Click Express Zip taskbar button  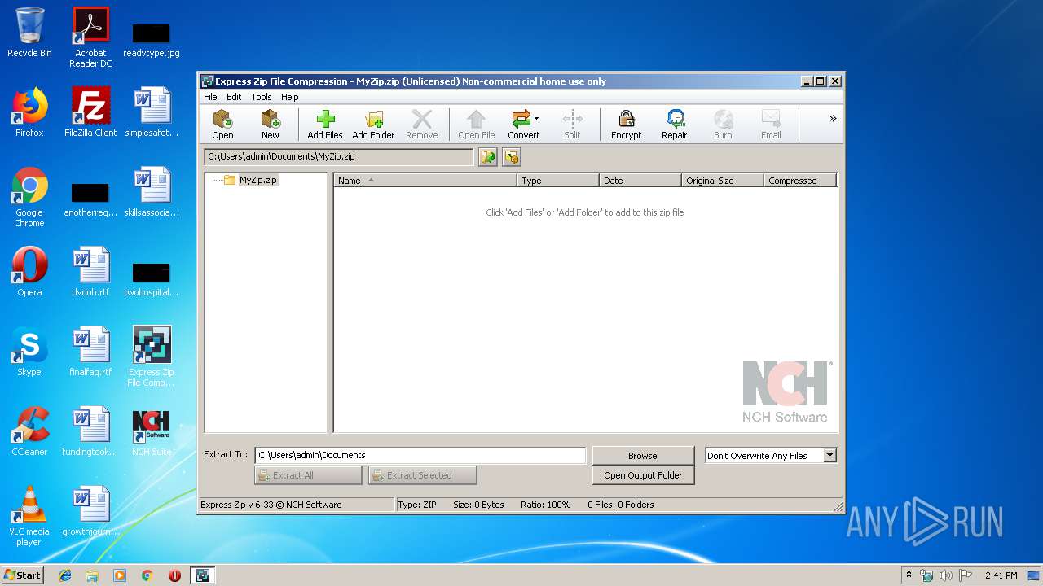203,575
